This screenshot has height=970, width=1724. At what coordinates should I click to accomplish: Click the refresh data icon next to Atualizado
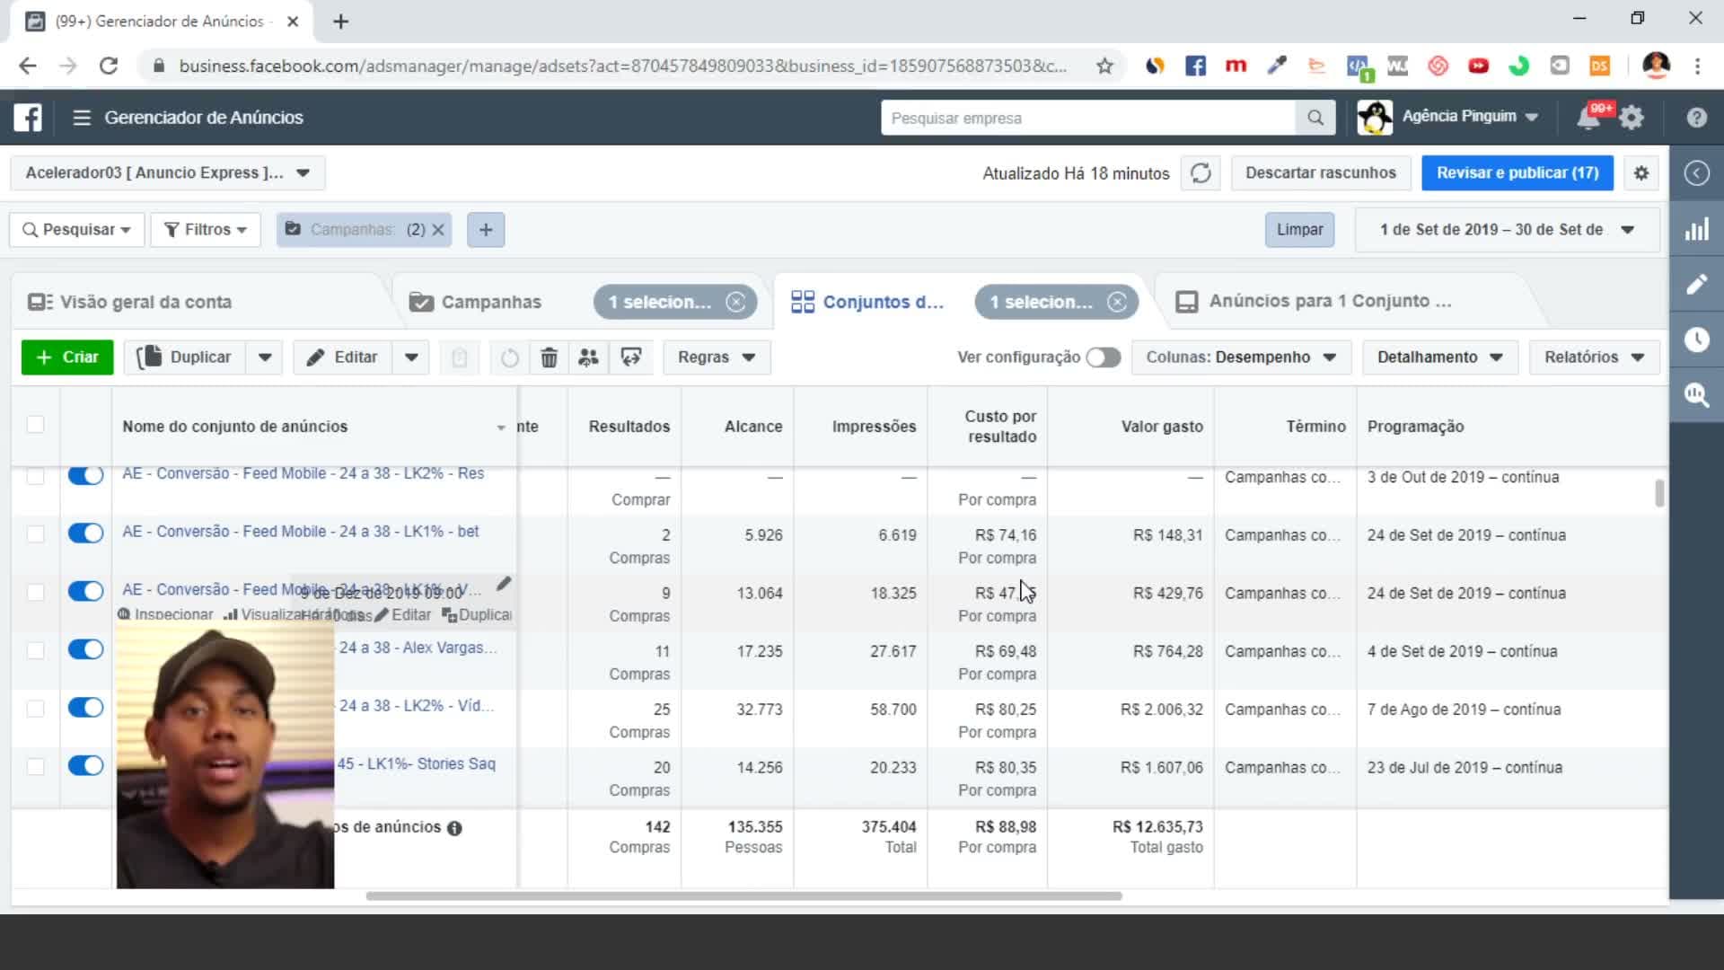pyautogui.click(x=1201, y=172)
